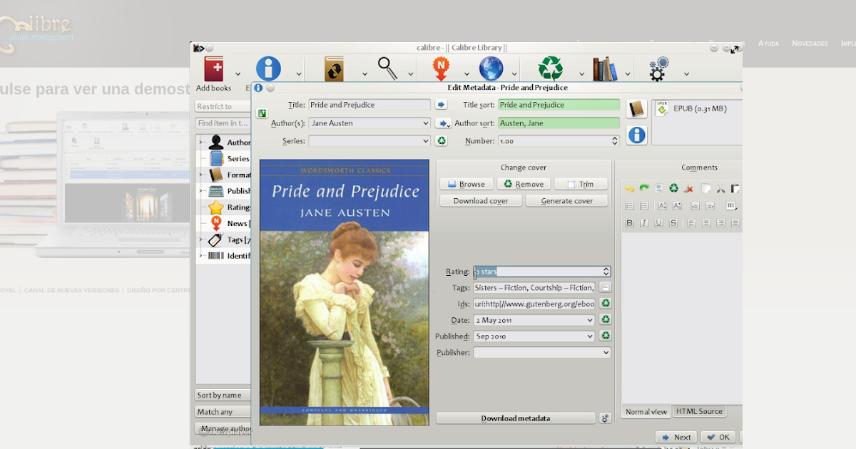Expand the Authors tree node
The width and height of the screenshot is (856, 449).
(x=200, y=142)
